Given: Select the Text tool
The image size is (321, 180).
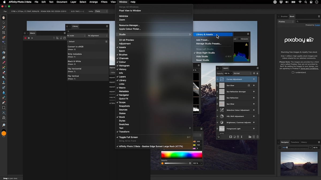Looking at the screenshot, I should pos(3,113).
